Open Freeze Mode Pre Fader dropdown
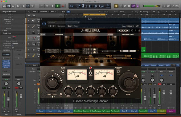Image resolution: width=181 pixels, height=117 pixels. [18, 43]
